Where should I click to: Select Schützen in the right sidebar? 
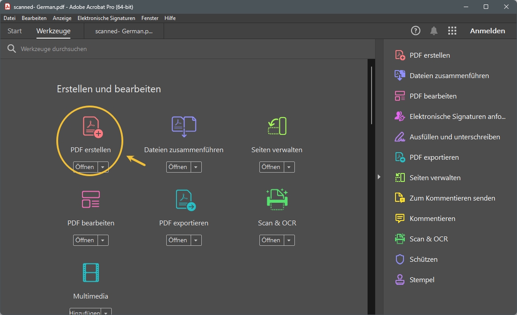point(423,259)
